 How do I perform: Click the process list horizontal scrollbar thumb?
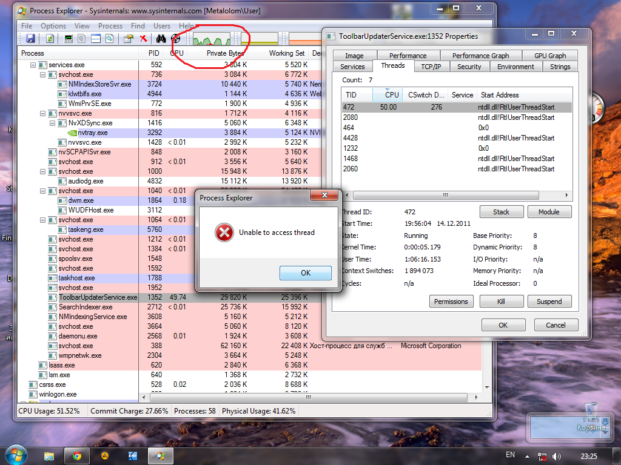[x=307, y=397]
